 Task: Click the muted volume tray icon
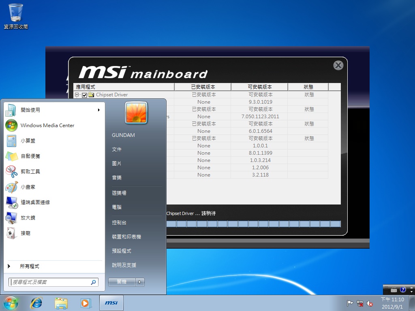click(370, 303)
